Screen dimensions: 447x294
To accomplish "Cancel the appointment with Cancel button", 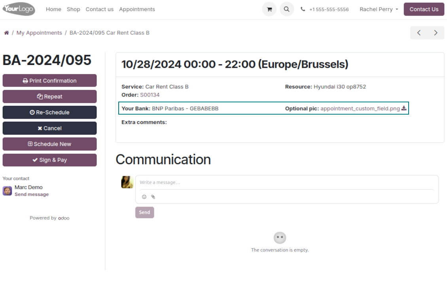I will click(x=49, y=128).
